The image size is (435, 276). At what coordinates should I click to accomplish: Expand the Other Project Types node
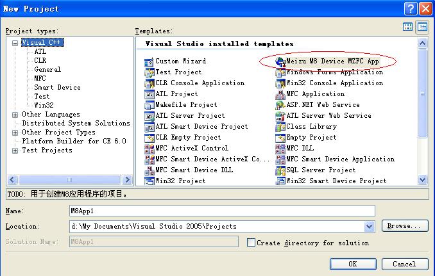15,133
